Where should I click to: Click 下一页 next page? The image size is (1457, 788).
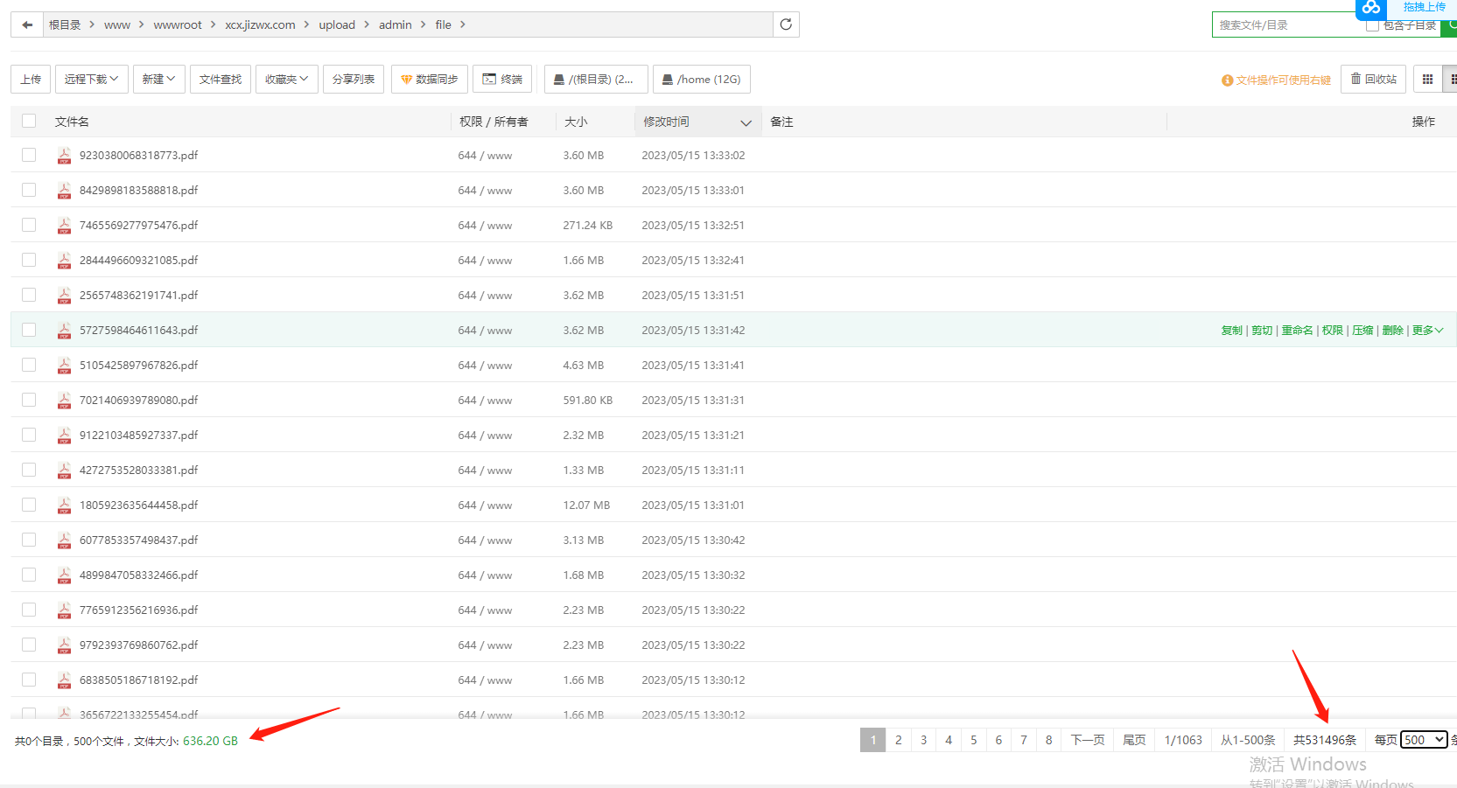tap(1088, 740)
